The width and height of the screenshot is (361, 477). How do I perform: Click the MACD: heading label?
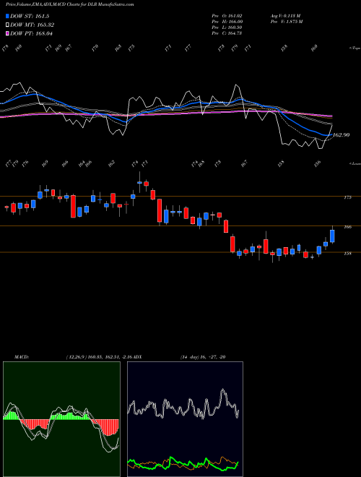click(x=21, y=357)
